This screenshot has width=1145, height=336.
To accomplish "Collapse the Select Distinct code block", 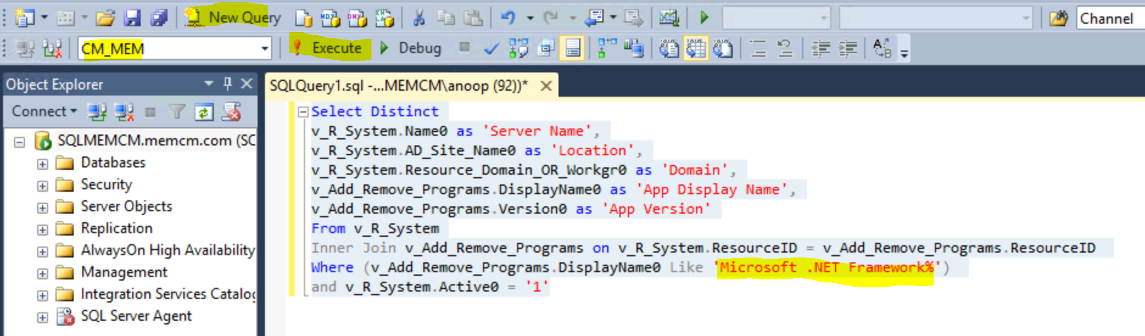I will point(303,112).
